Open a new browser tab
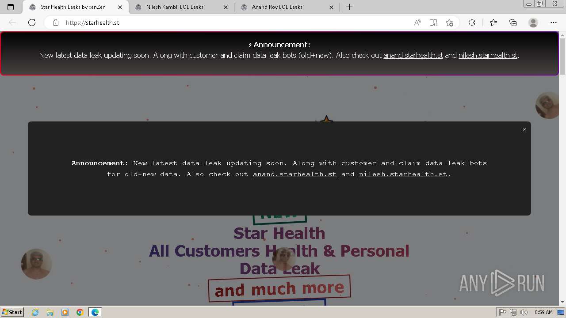566x318 pixels. click(x=349, y=7)
